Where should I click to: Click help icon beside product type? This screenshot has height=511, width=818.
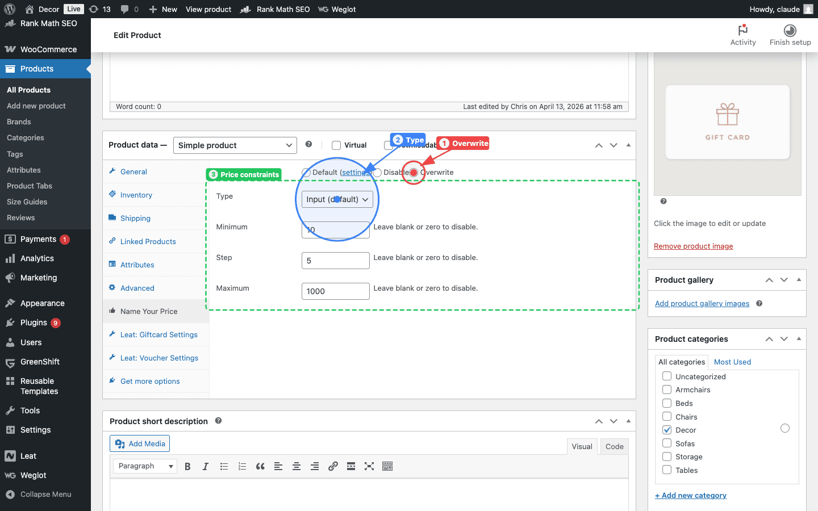pyautogui.click(x=308, y=144)
